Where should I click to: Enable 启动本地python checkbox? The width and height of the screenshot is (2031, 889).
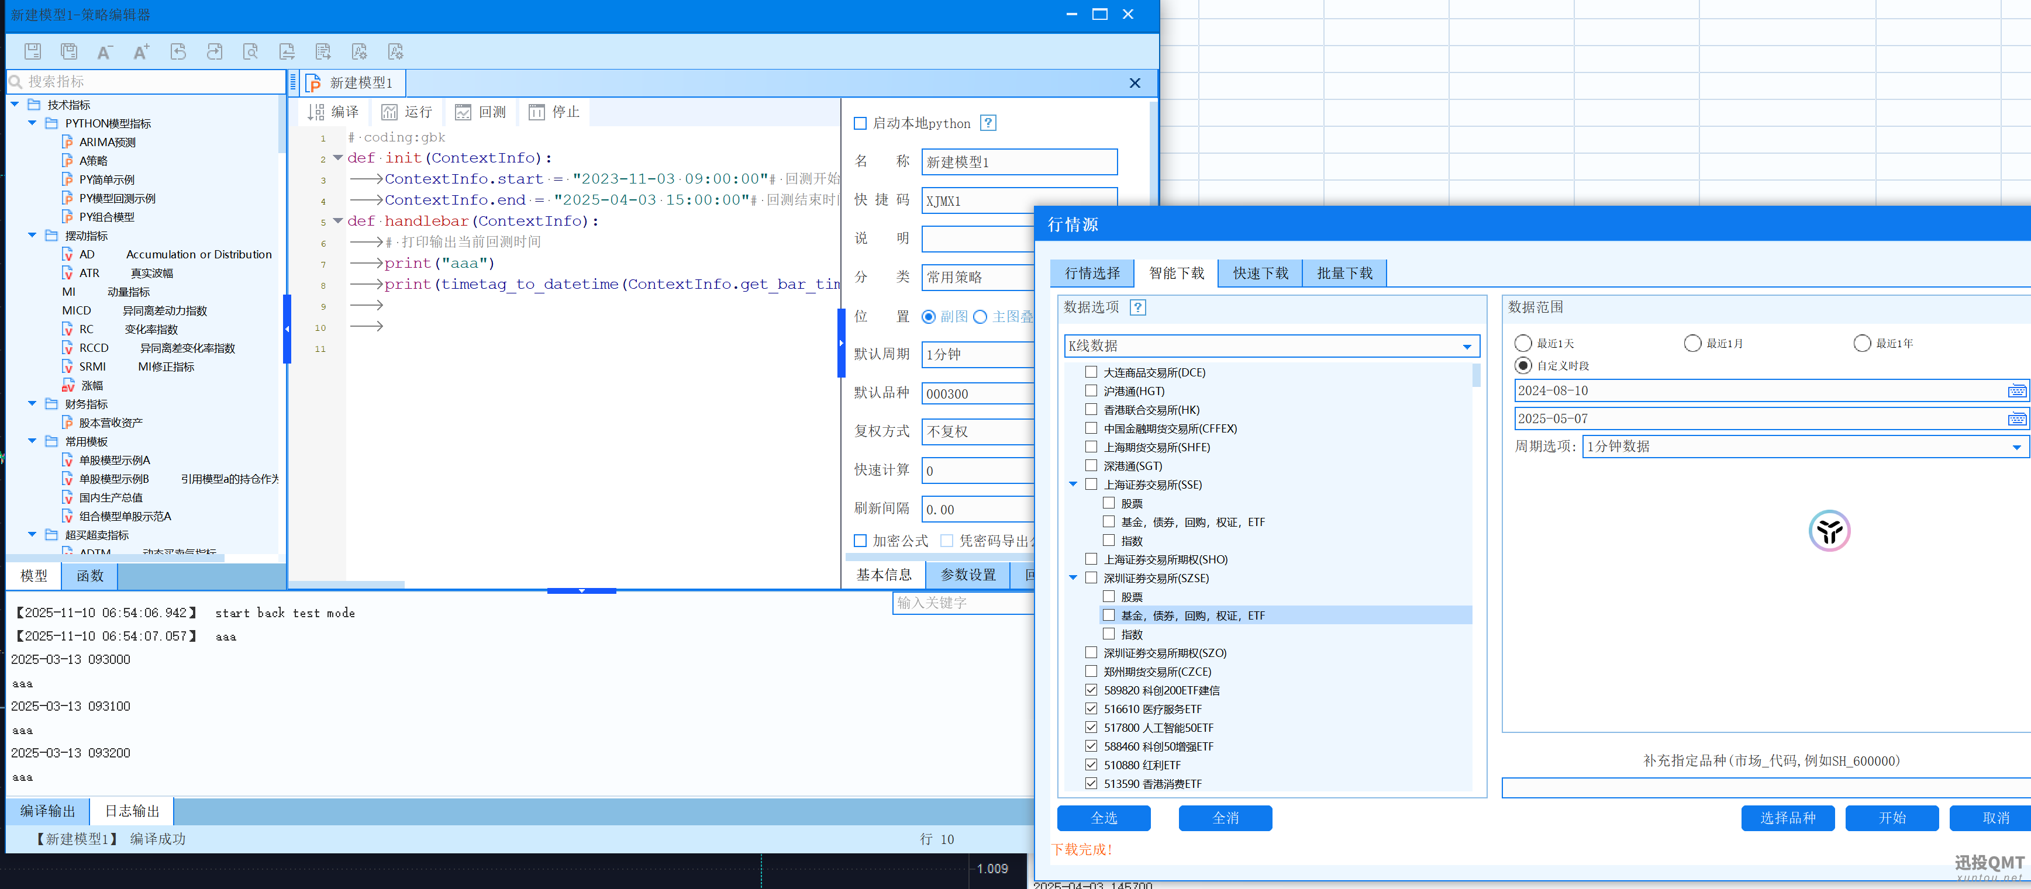click(x=860, y=124)
